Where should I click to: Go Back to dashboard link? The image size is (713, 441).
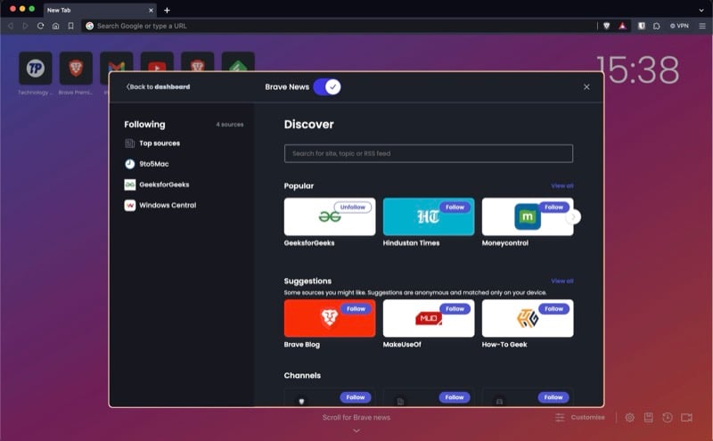coord(159,86)
